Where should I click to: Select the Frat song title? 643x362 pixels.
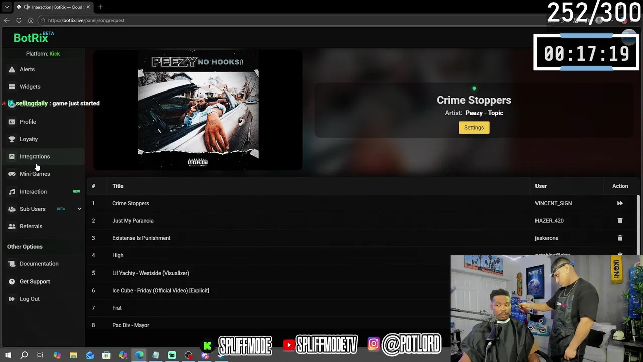(x=117, y=308)
